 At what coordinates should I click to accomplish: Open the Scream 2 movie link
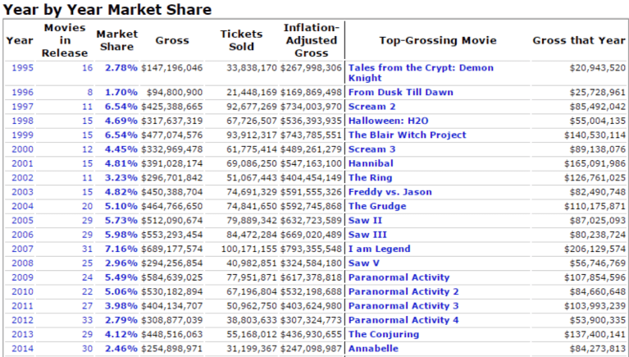(x=371, y=106)
